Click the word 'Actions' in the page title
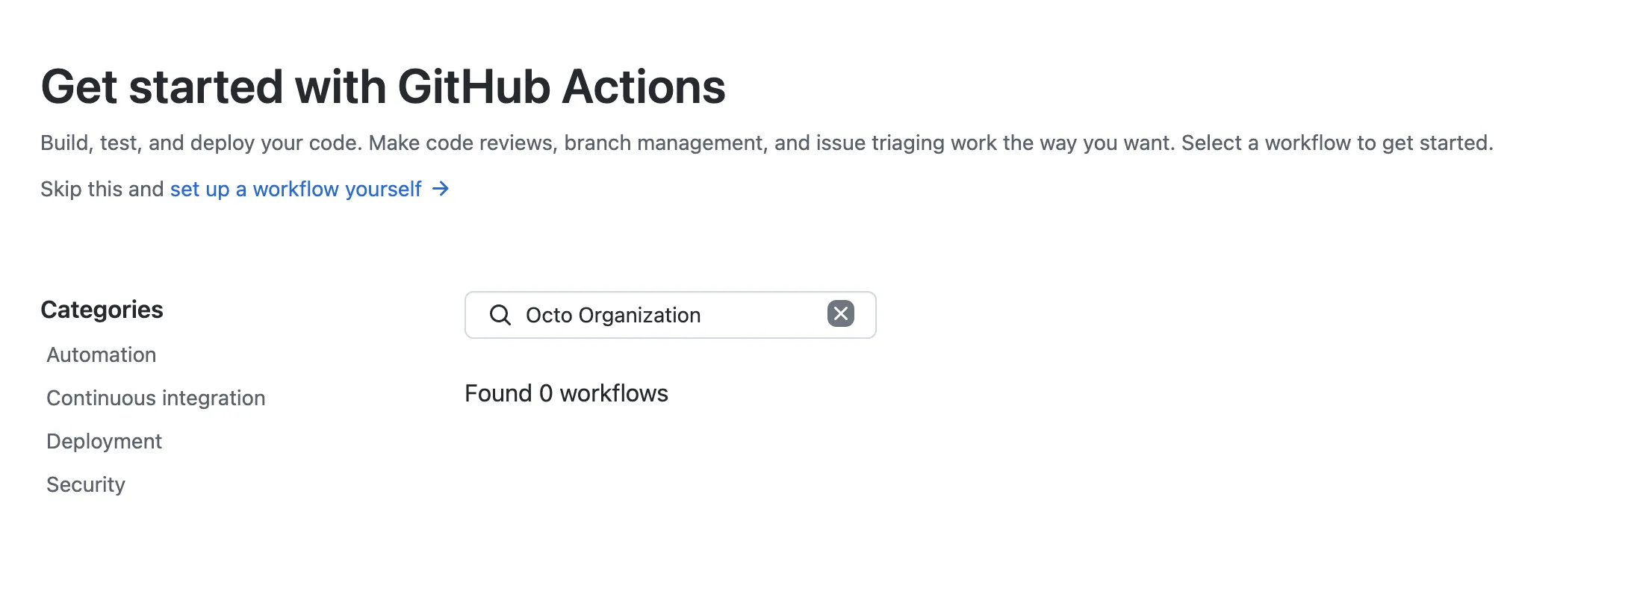 [644, 87]
